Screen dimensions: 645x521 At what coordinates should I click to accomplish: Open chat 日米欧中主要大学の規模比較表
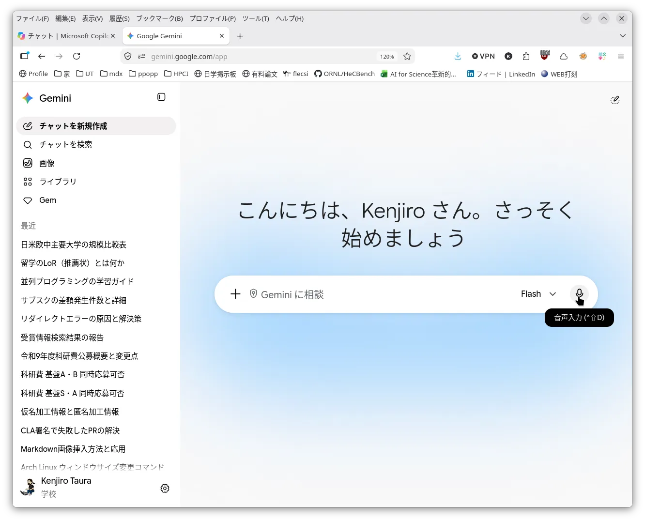74,245
